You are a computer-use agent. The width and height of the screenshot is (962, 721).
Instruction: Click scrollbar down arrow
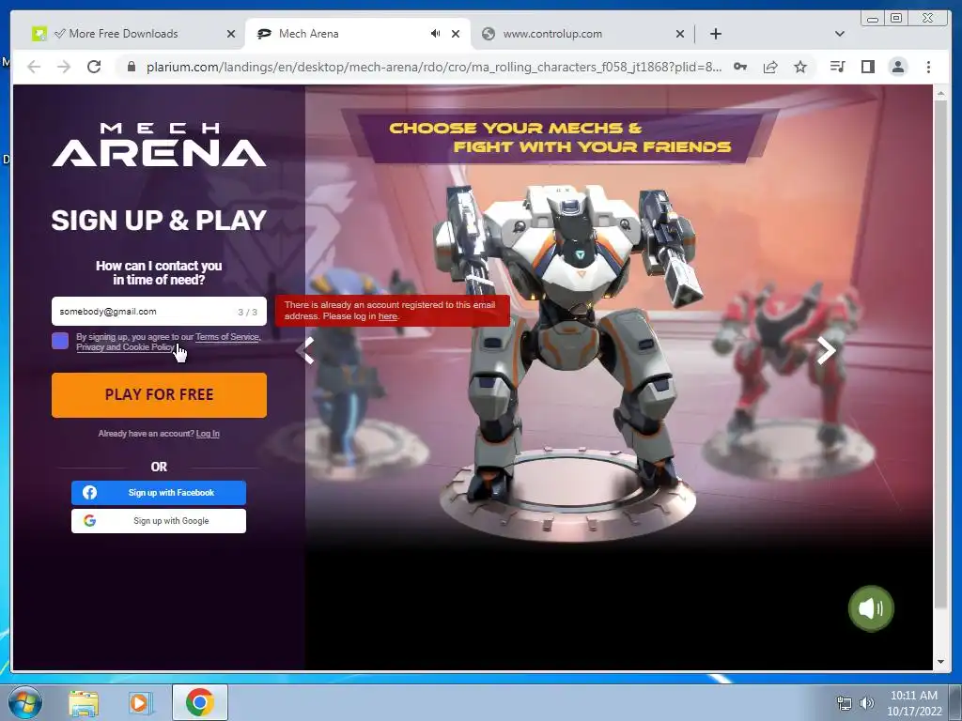[x=939, y=662]
